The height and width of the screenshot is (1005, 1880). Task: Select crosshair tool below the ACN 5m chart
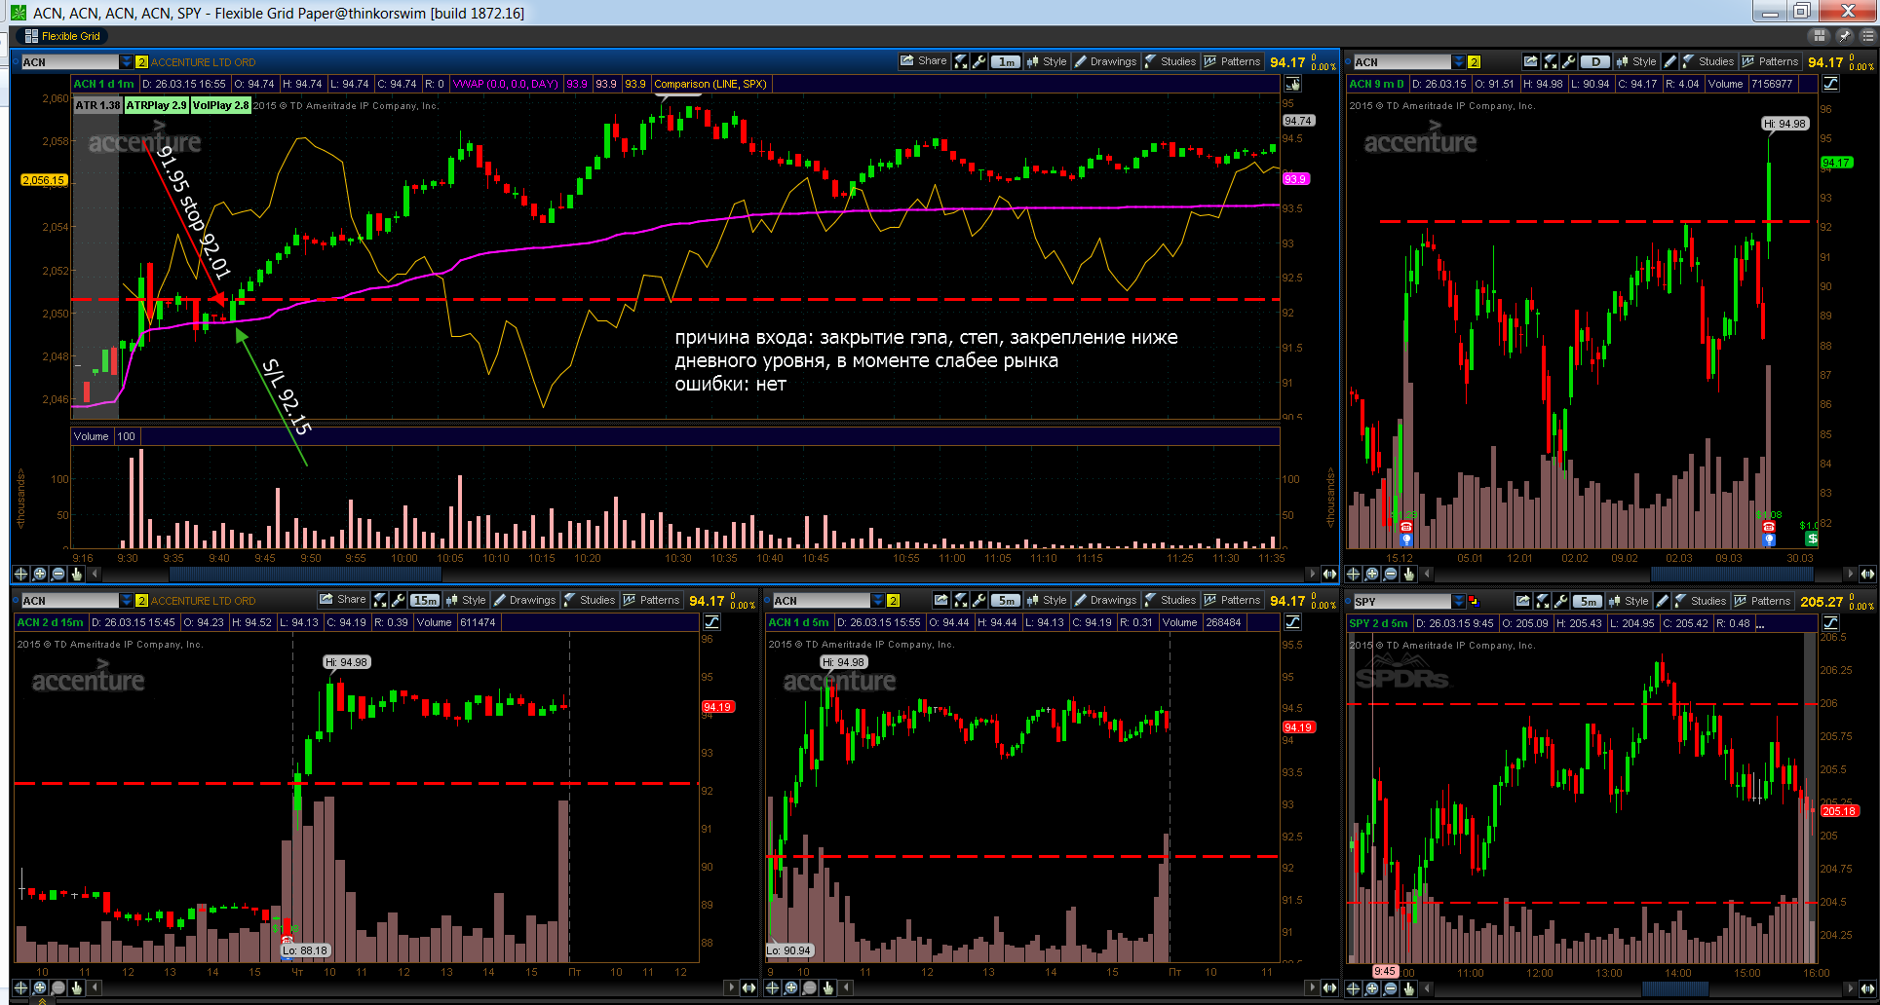click(x=772, y=987)
